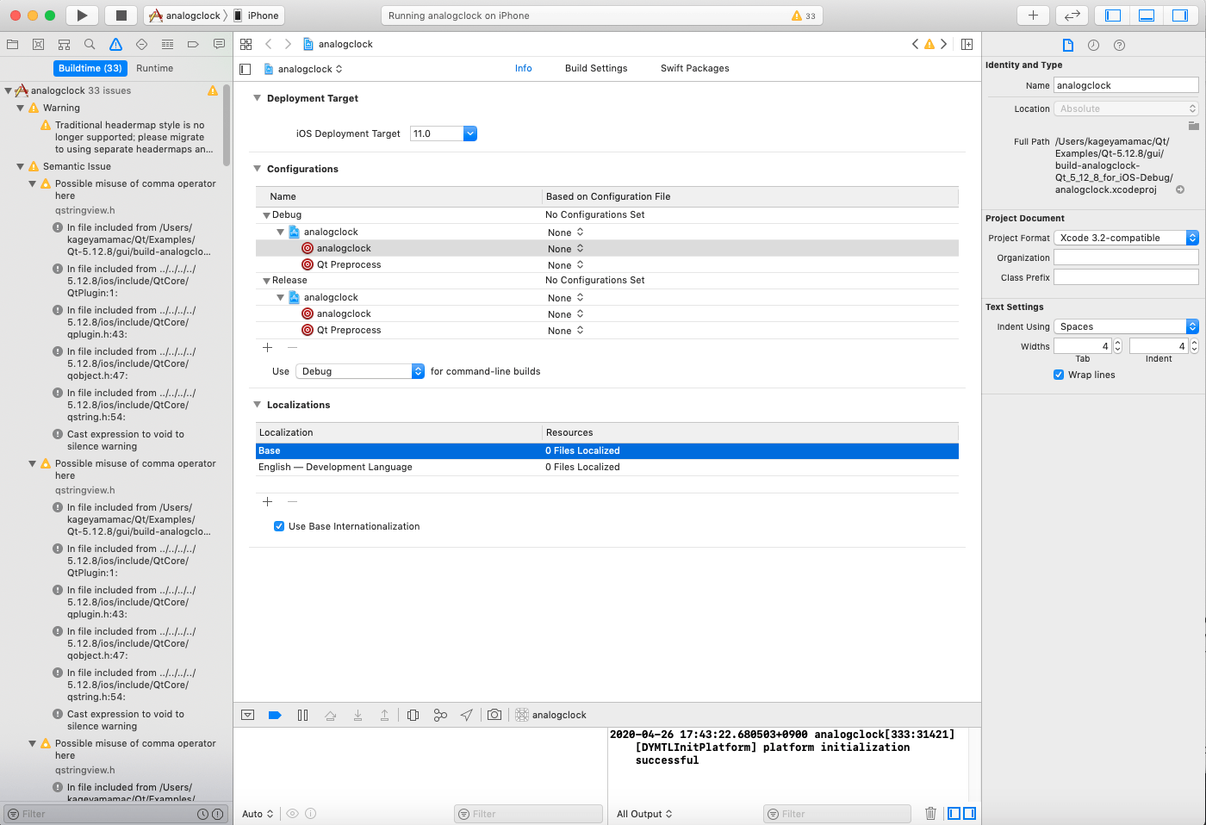Open the Report navigator speech-bubble icon
1206x825 pixels.
pyautogui.click(x=219, y=44)
